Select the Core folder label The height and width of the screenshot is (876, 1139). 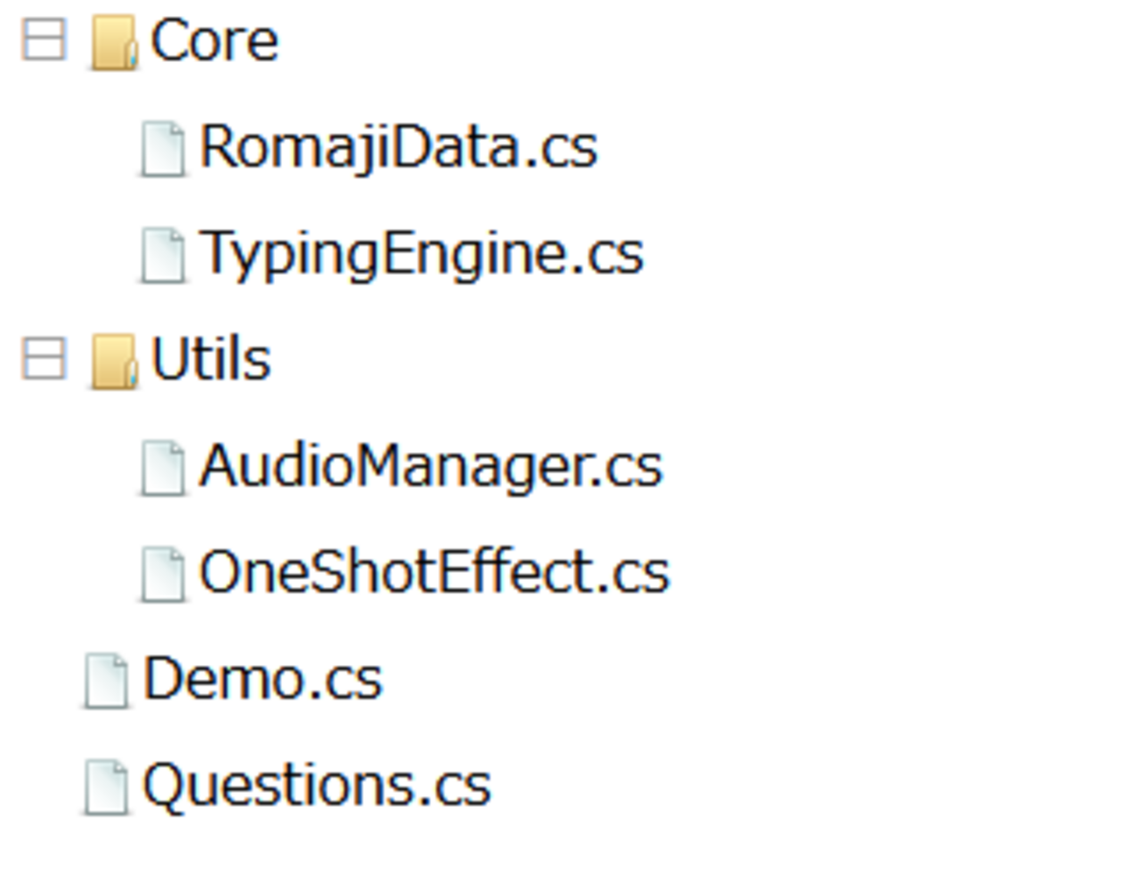(x=215, y=41)
